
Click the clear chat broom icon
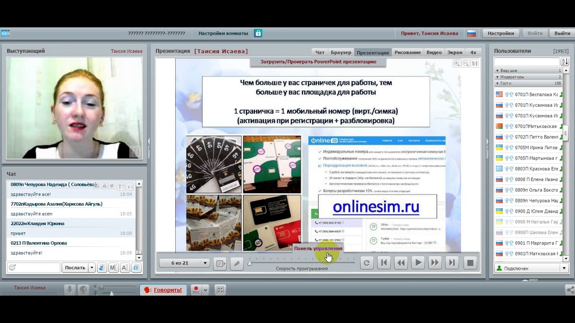pyautogui.click(x=102, y=268)
